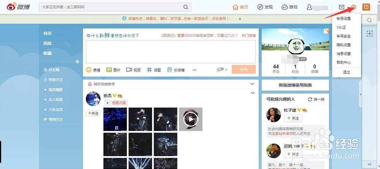
Task: Select 帐号设置 from the settings menu
Action: [x=344, y=19]
